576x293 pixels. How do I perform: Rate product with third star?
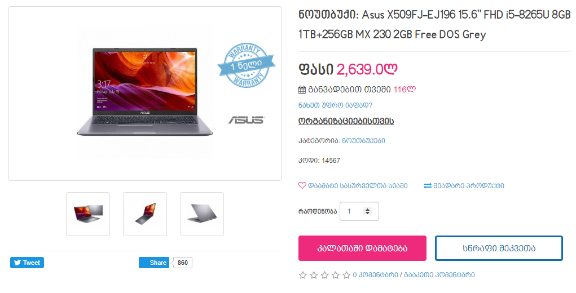(324, 275)
